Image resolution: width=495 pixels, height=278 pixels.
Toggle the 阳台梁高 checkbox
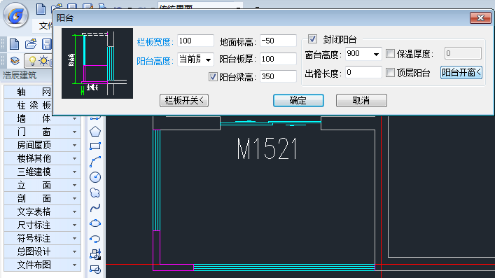pos(213,77)
